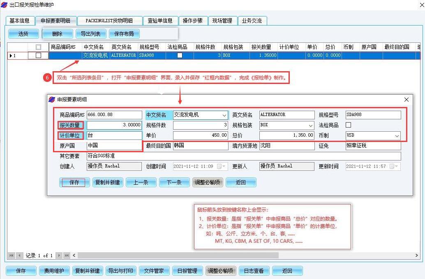Go to next record navigation arrow
Screen dimensions: 425x279
point(59,256)
